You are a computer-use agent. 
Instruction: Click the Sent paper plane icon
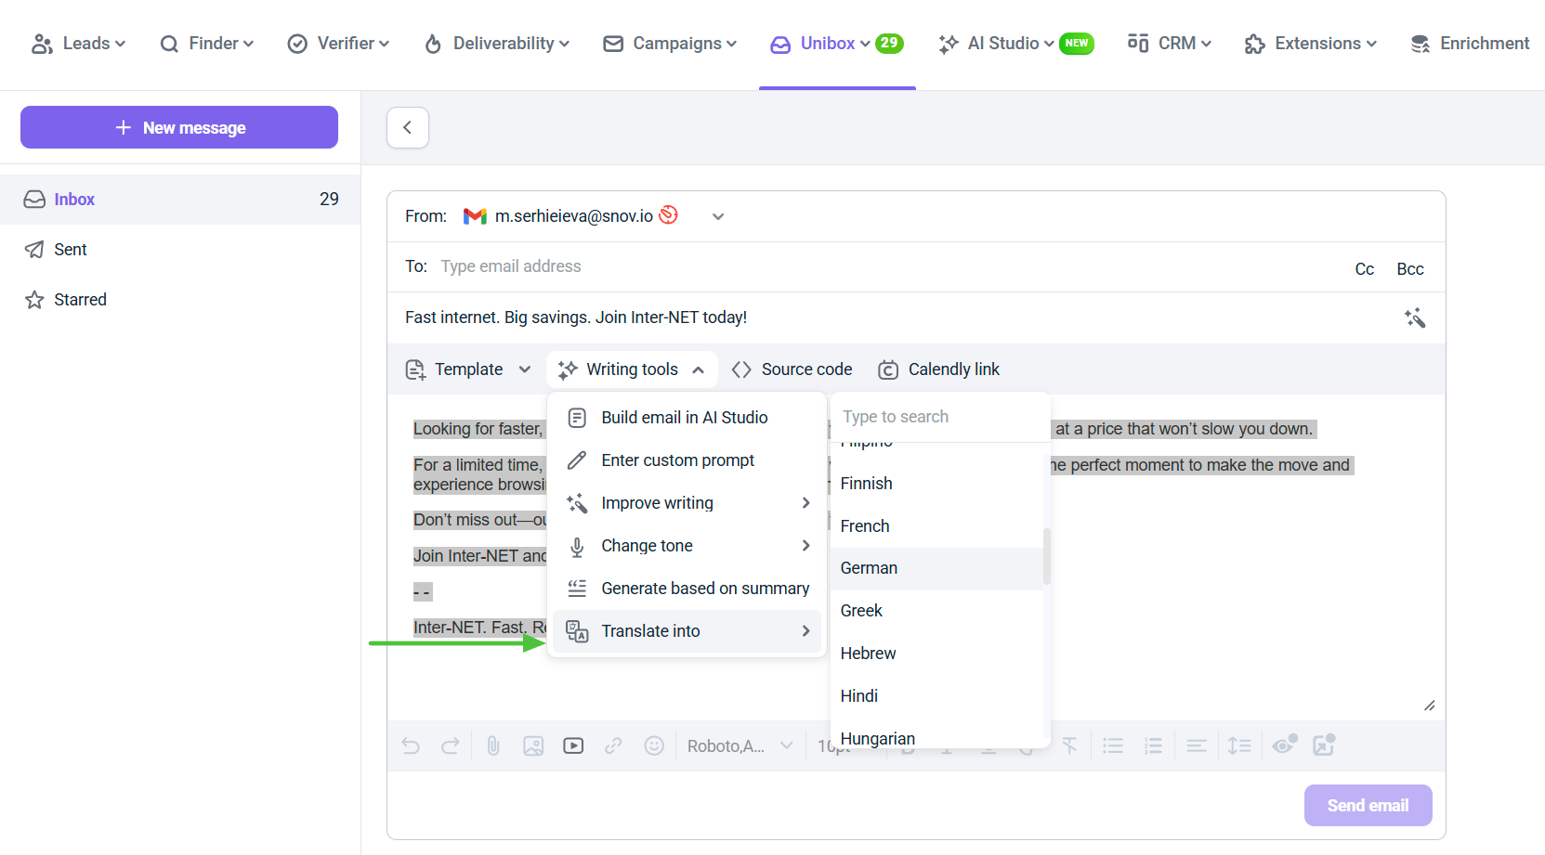click(x=34, y=250)
